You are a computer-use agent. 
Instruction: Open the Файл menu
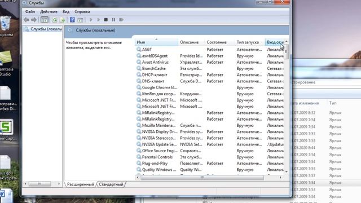click(x=30, y=11)
